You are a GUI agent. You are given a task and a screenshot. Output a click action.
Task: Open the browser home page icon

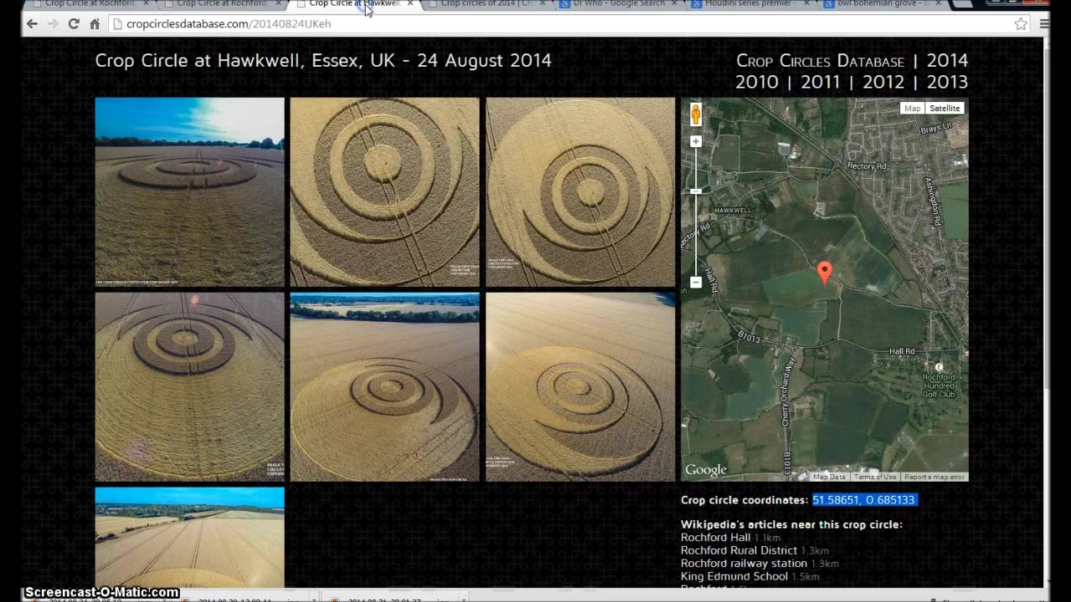pos(95,24)
